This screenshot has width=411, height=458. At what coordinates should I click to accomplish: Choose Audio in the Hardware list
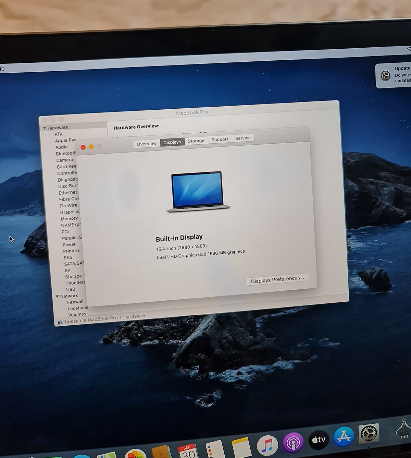(x=62, y=147)
